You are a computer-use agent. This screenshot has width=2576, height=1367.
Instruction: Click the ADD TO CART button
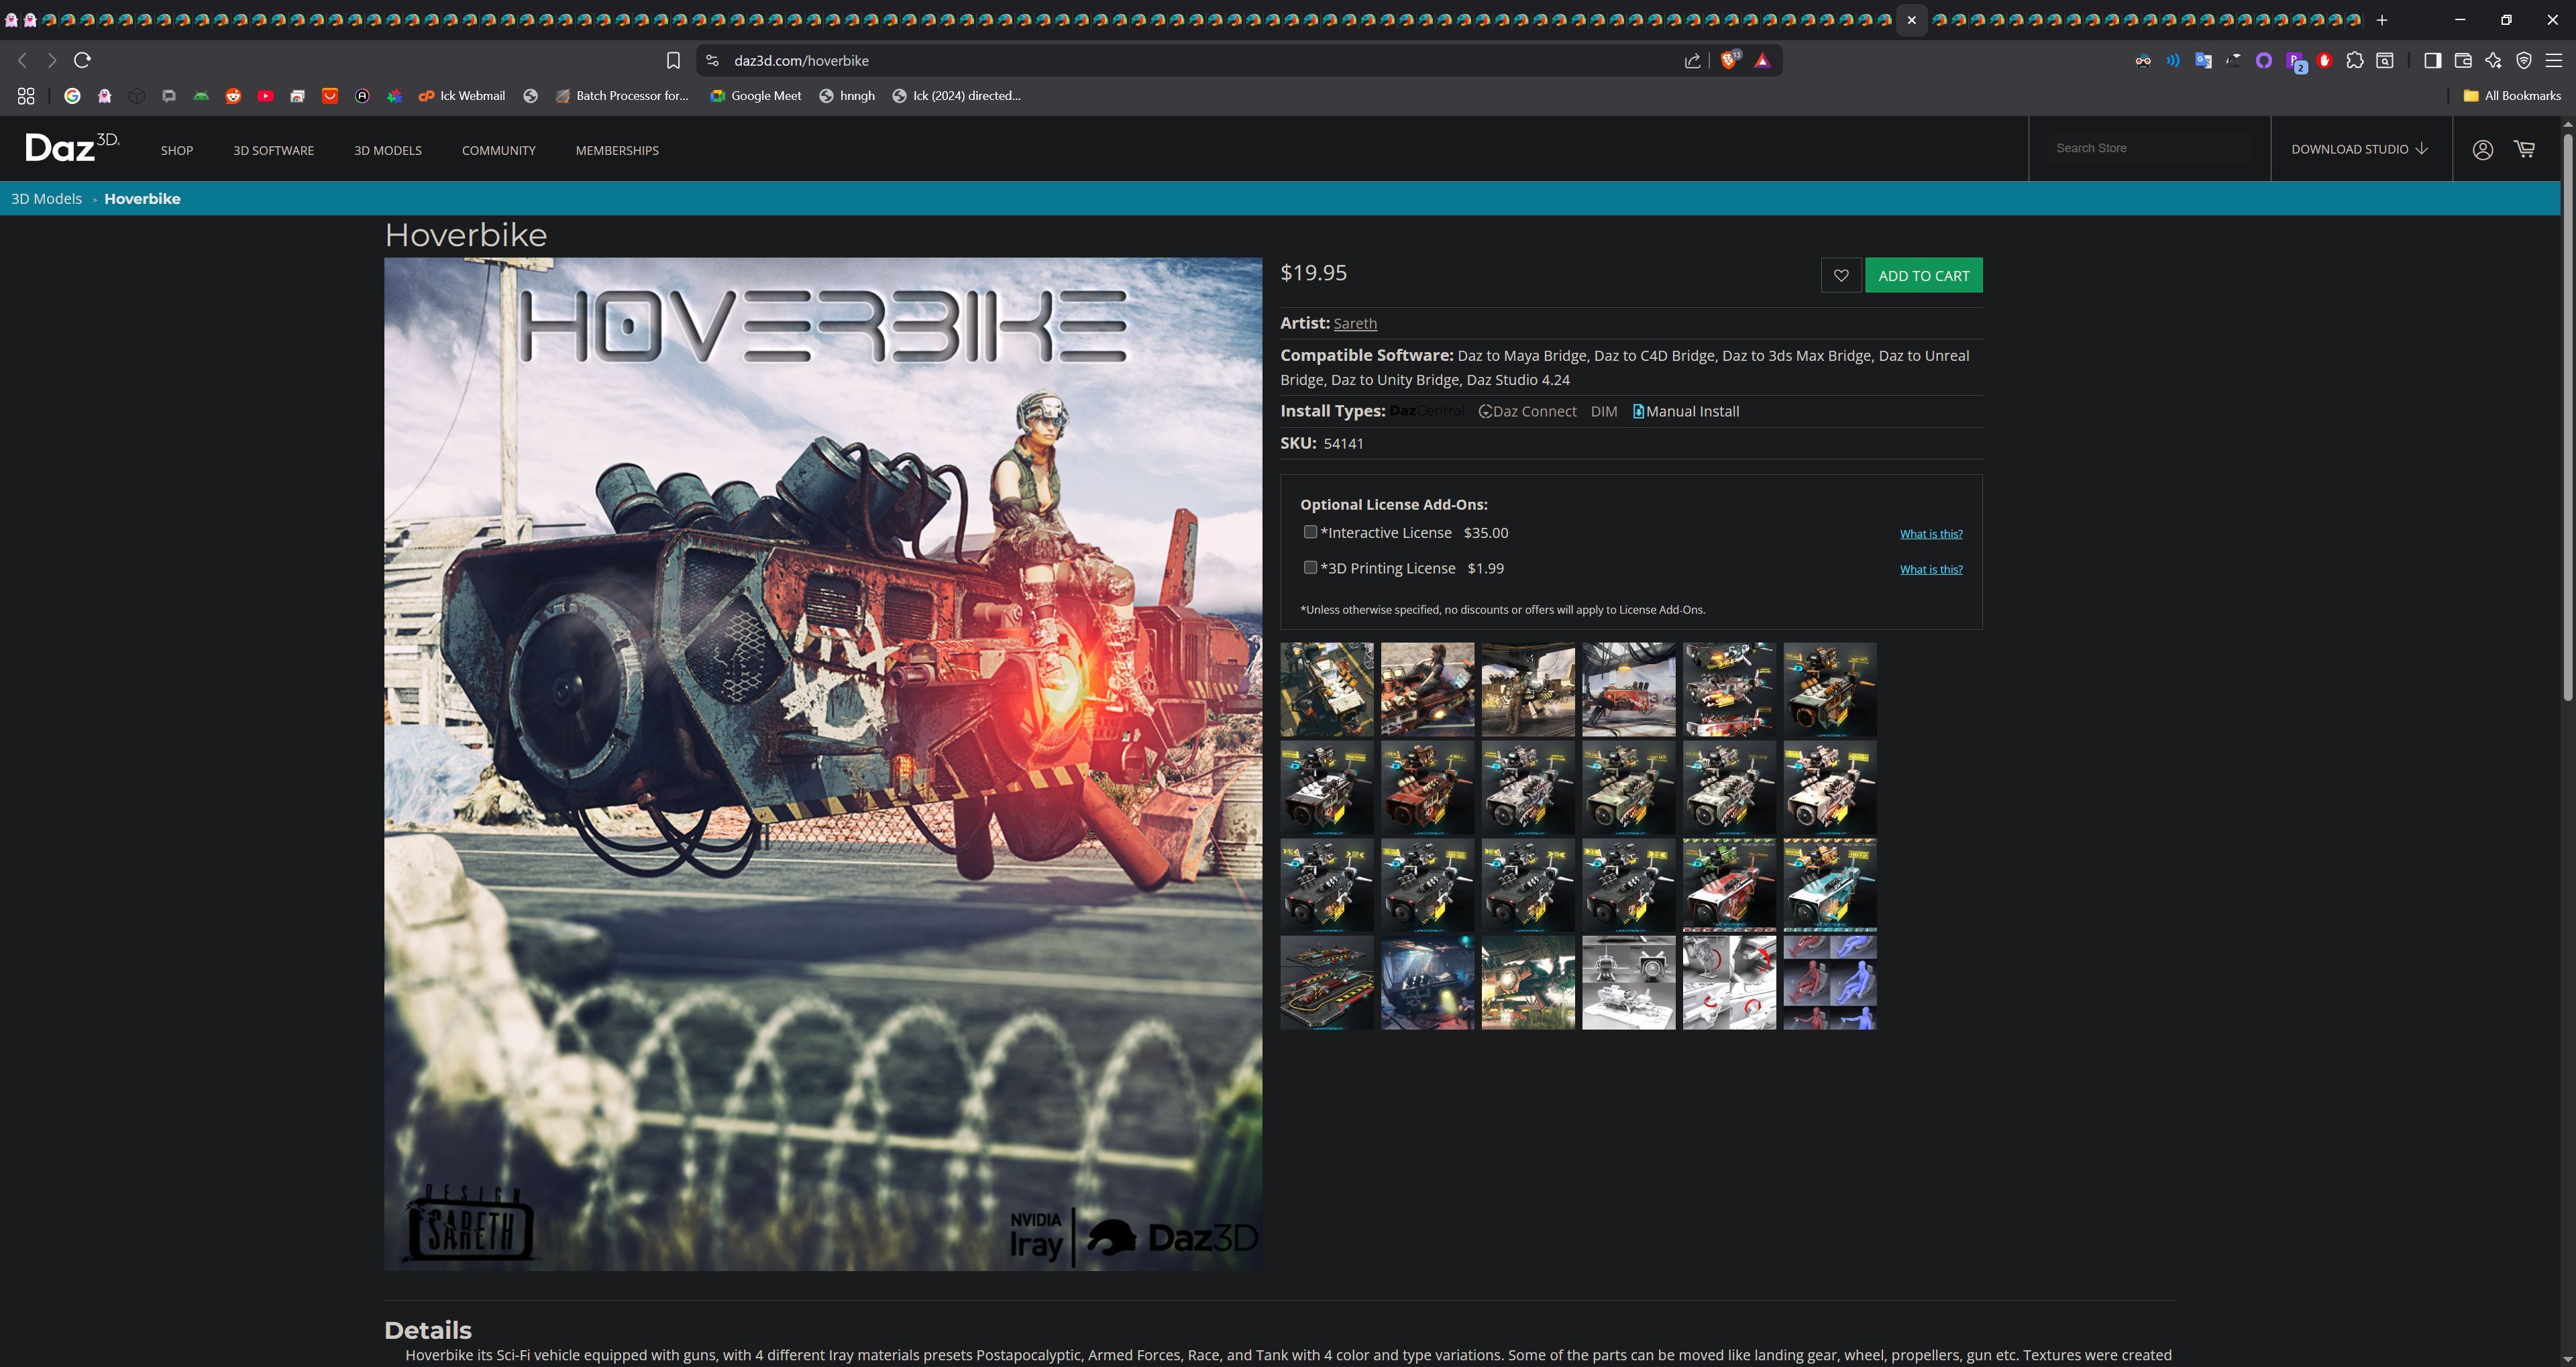point(1923,275)
